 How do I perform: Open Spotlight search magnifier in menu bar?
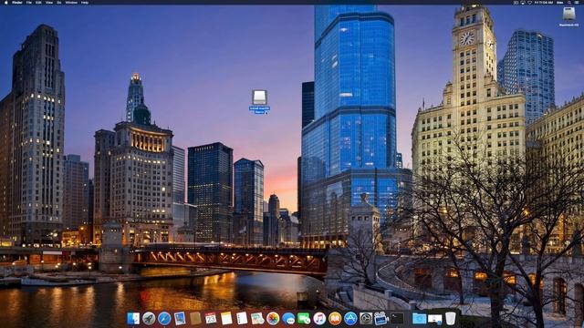[x=569, y=2]
